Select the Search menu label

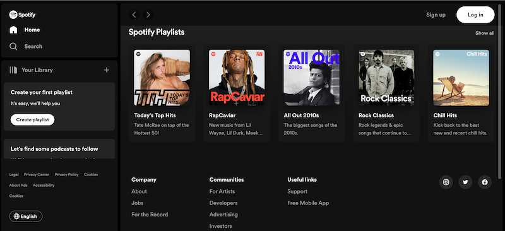pyautogui.click(x=33, y=47)
